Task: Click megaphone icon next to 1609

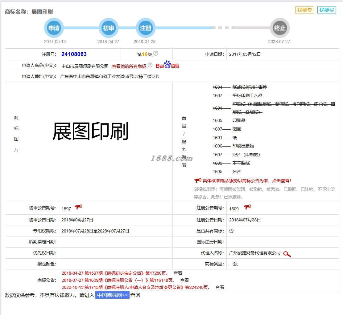Action: pyautogui.click(x=247, y=207)
